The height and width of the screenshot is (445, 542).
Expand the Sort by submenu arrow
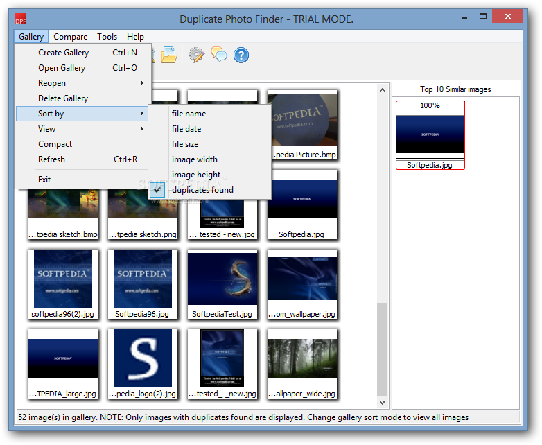tap(141, 114)
